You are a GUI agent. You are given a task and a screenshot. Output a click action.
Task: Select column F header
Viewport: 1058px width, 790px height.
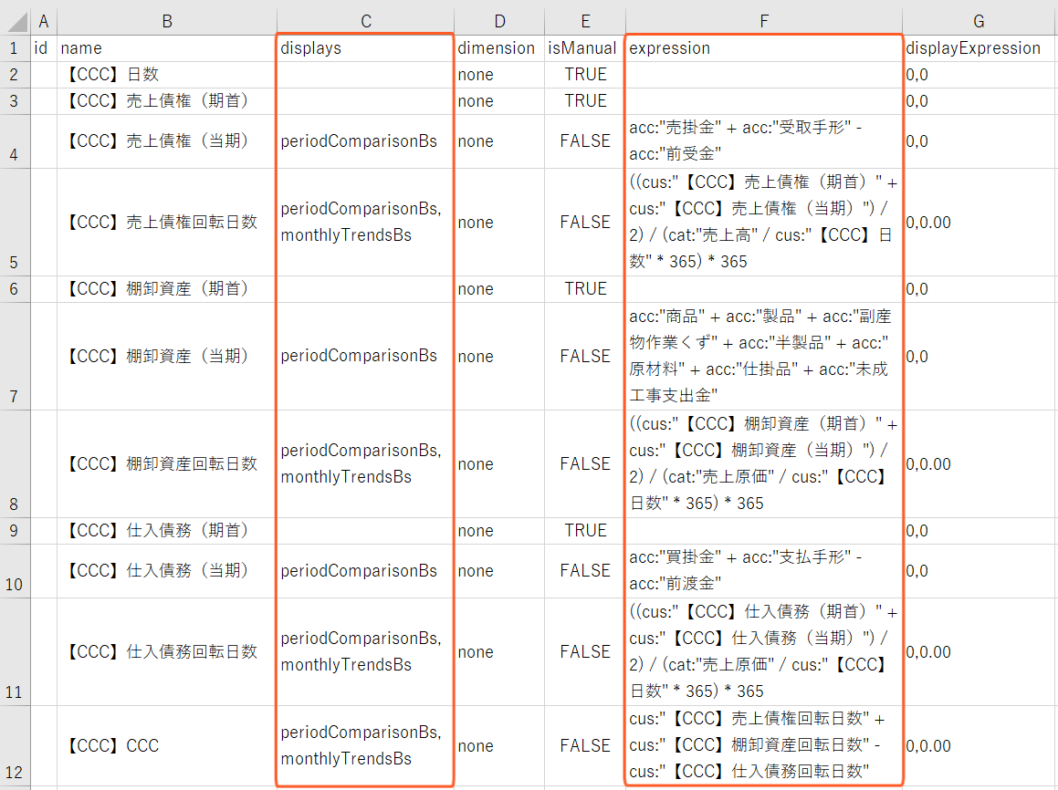pyautogui.click(x=764, y=22)
